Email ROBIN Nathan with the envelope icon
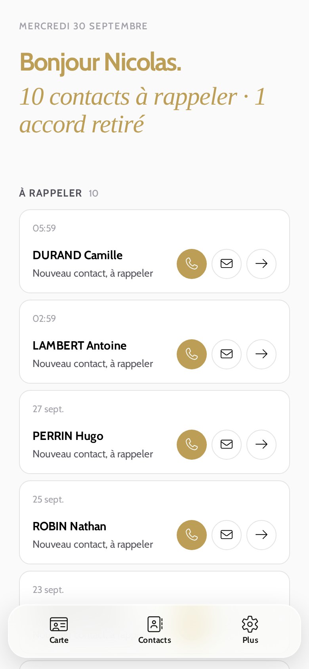This screenshot has width=309, height=669. click(227, 535)
